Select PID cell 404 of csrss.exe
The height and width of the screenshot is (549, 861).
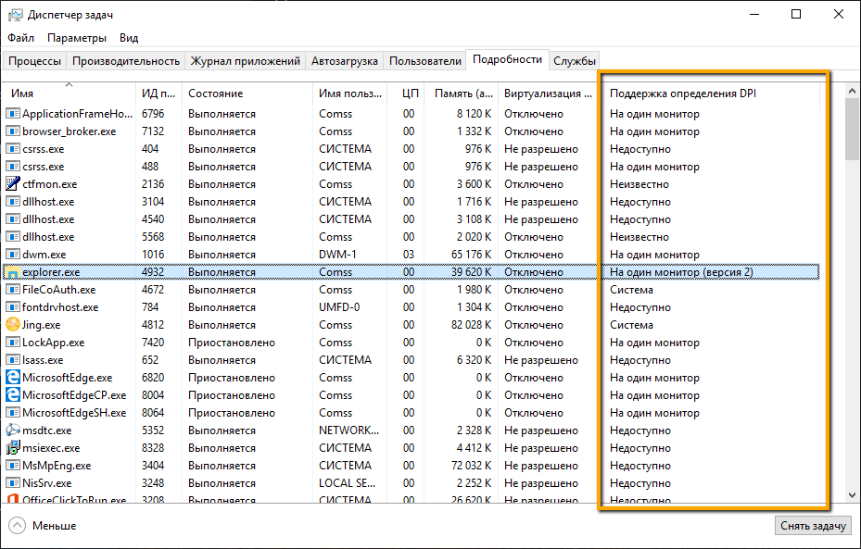(x=150, y=149)
